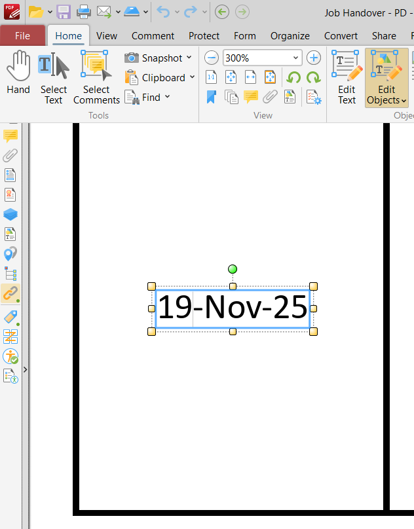
Task: Set view to Actual Size 1:1
Action: (211, 77)
